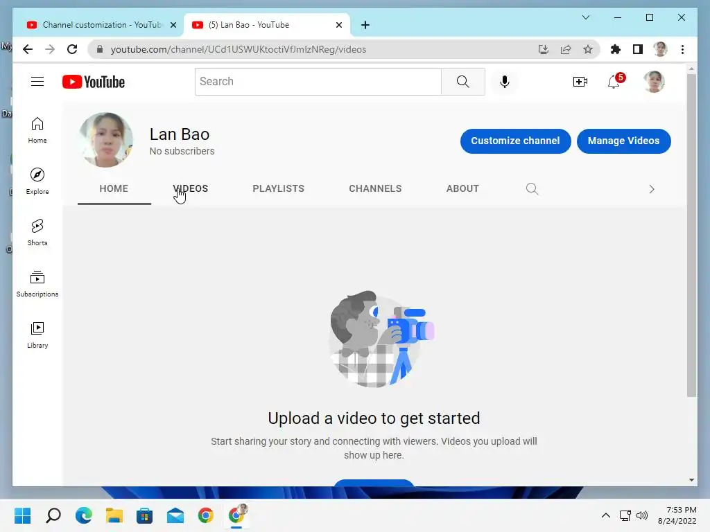This screenshot has width=710, height=532.
Task: Go to Home in the sidebar
Action: [x=37, y=131]
